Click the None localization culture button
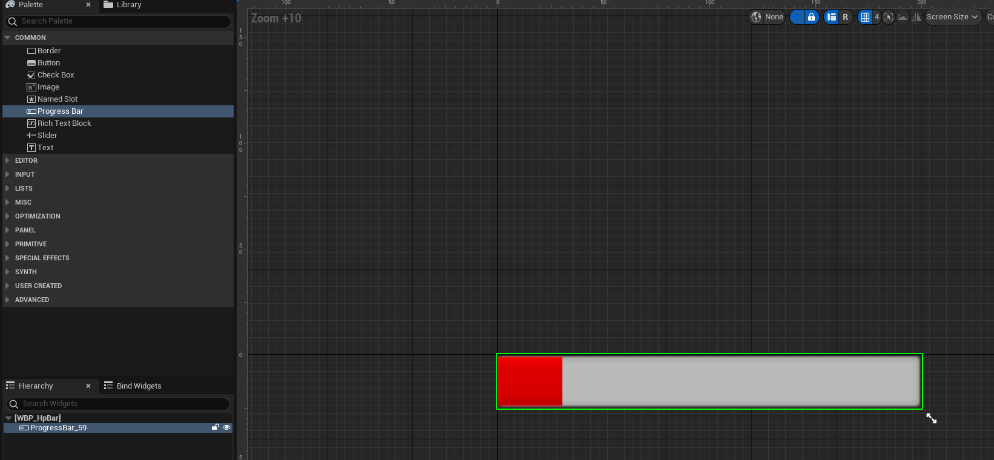 pyautogui.click(x=774, y=17)
